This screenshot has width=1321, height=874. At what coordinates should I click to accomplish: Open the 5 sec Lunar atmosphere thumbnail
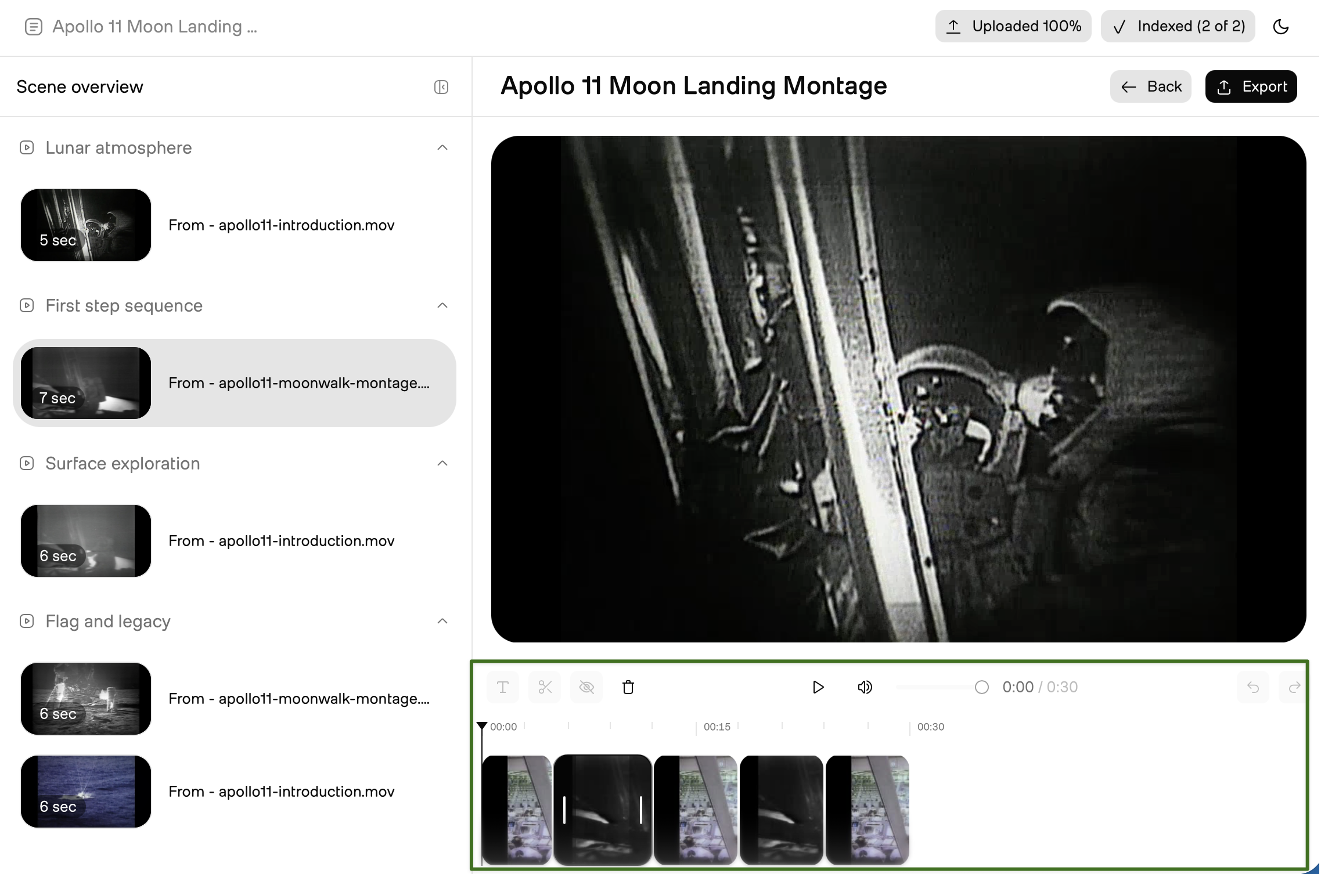pyautogui.click(x=86, y=225)
